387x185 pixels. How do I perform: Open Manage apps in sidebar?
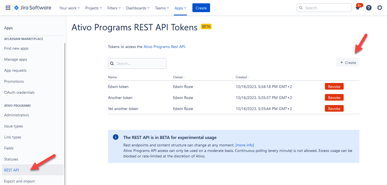[x=16, y=59]
